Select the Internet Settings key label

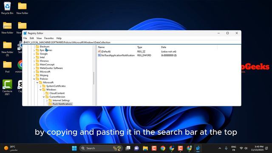(61, 100)
